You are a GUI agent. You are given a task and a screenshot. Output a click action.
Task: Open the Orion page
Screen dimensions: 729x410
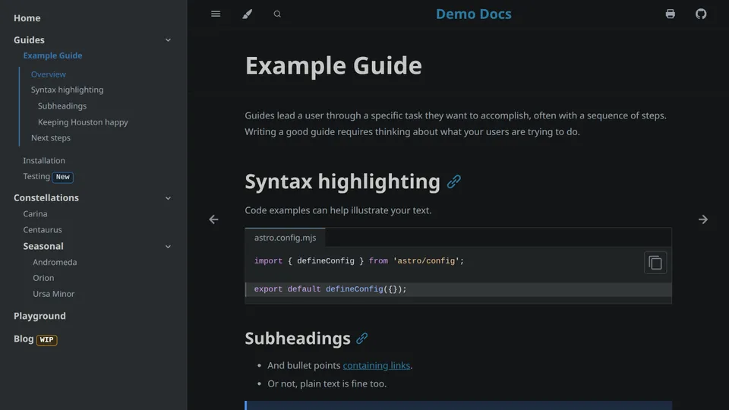click(x=43, y=278)
